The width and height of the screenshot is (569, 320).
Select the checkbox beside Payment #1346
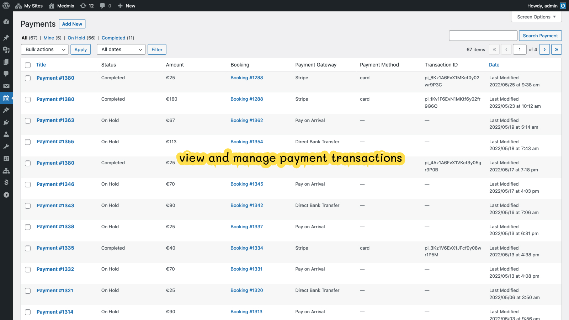(x=28, y=185)
